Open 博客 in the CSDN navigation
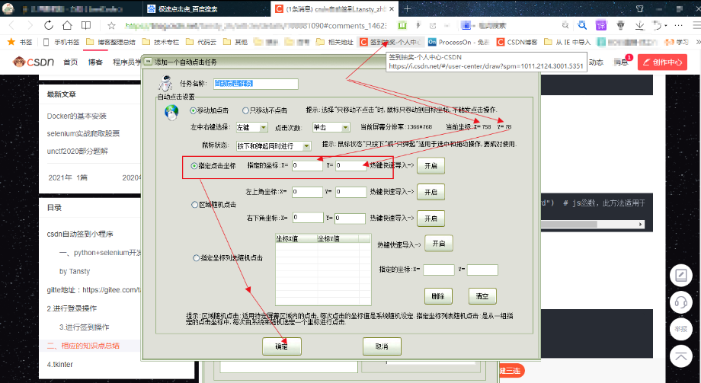 (95, 62)
